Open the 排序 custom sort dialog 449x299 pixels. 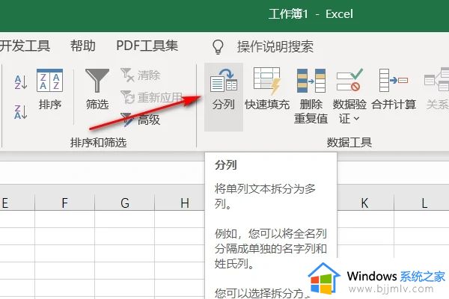50,90
